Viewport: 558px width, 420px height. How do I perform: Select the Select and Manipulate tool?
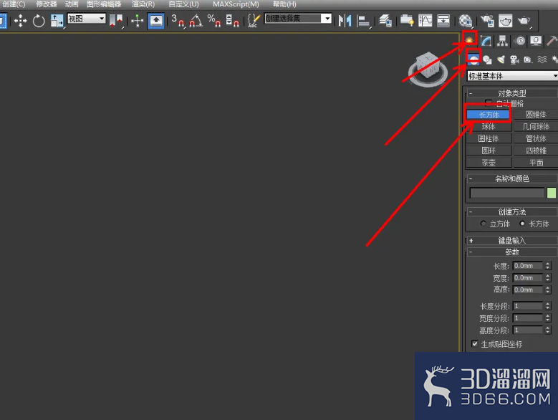click(137, 21)
